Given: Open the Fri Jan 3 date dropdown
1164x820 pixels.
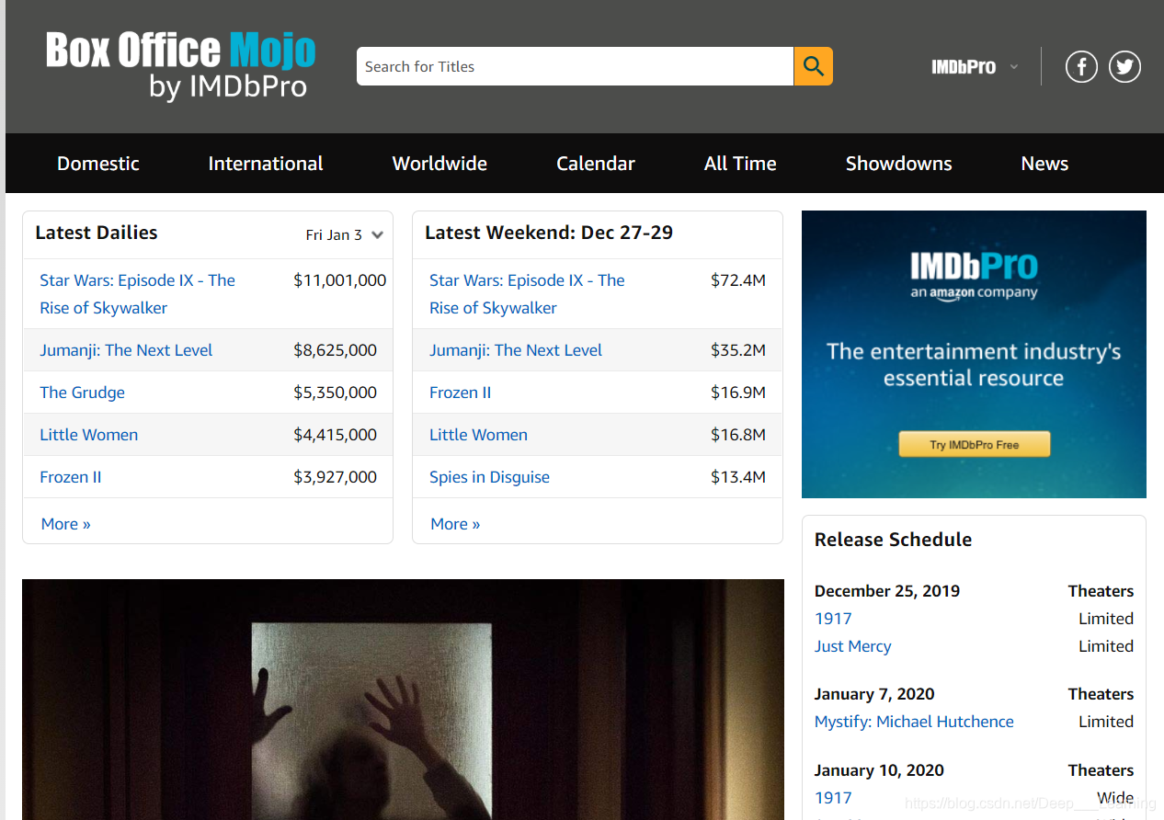Looking at the screenshot, I should click(x=345, y=234).
